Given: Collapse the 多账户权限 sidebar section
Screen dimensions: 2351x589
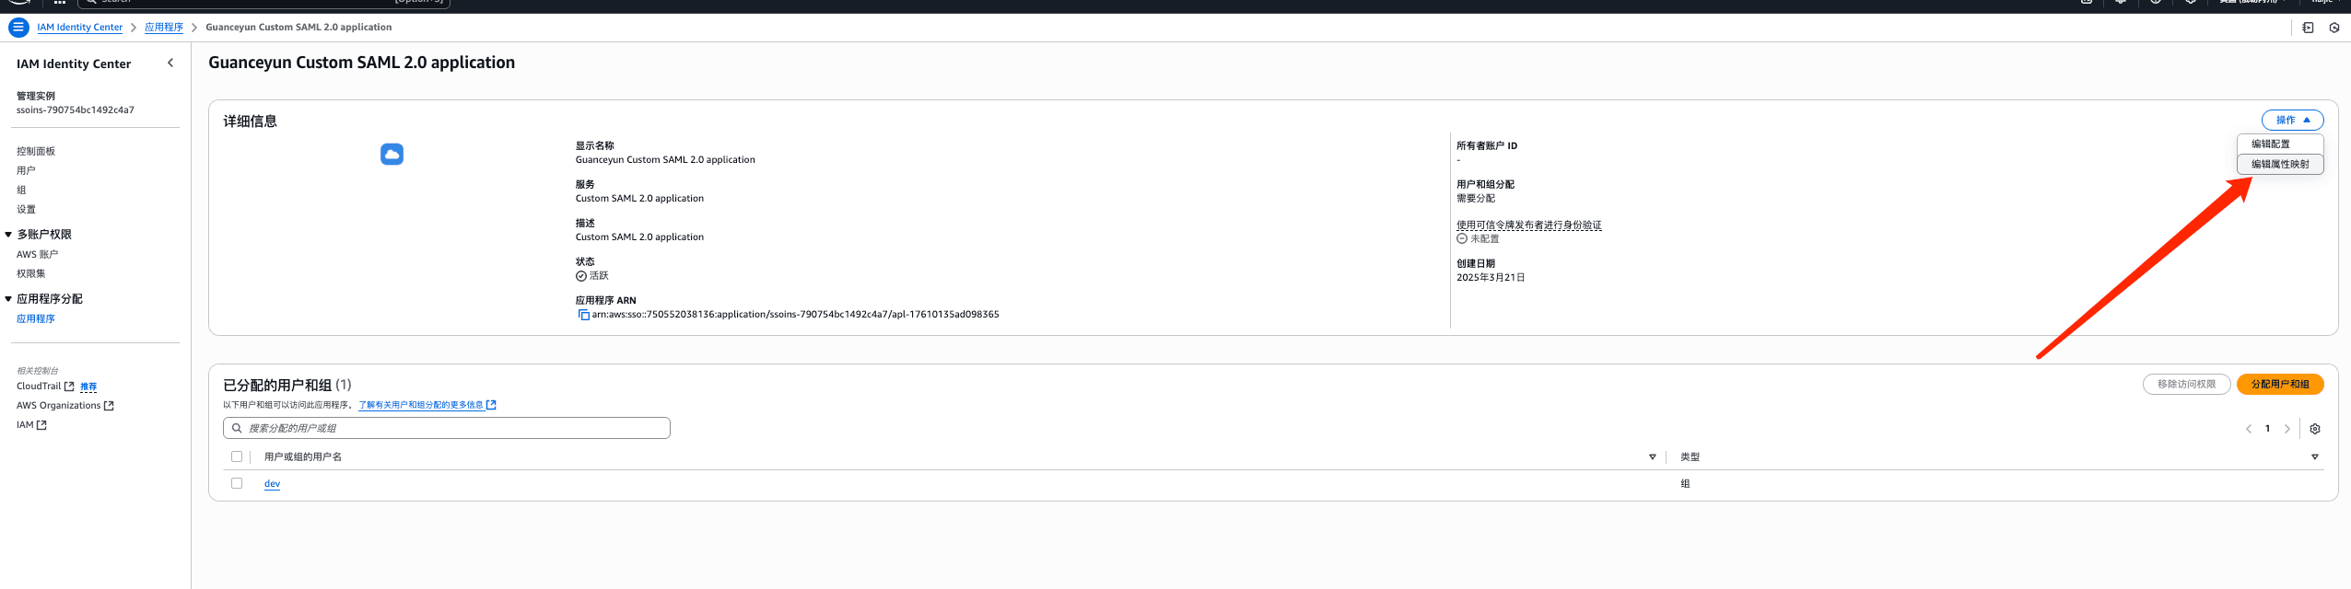Looking at the screenshot, I should pyautogui.click(x=8, y=235).
